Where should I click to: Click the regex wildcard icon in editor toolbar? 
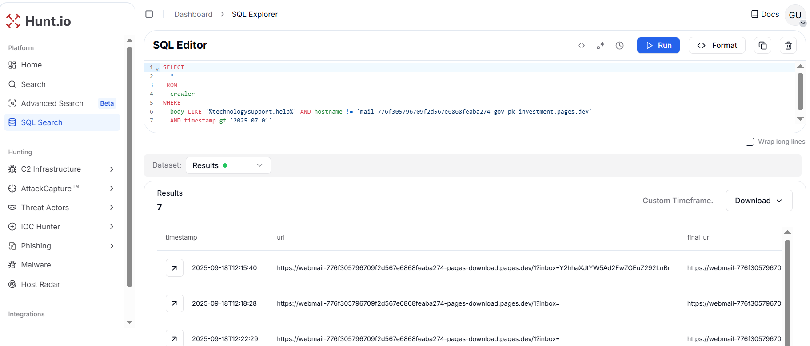tap(600, 46)
